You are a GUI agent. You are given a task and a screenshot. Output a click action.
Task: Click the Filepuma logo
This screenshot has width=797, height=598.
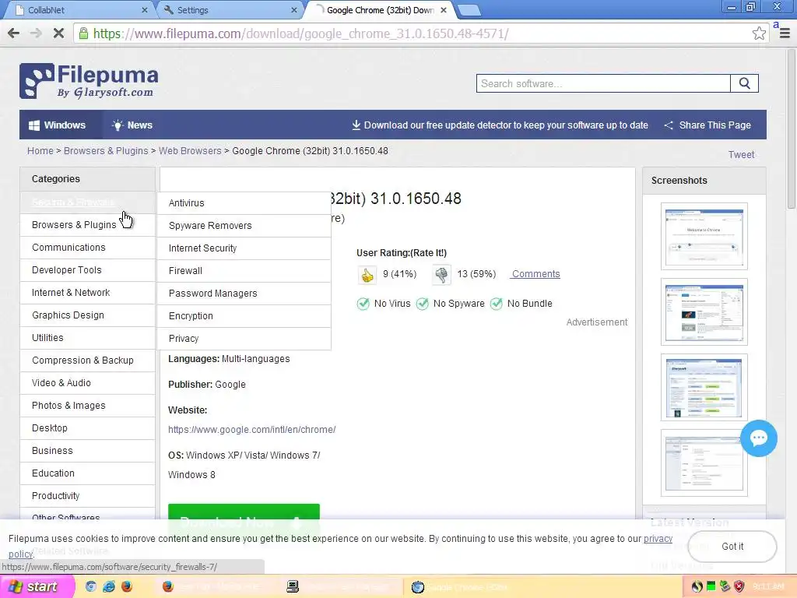89,81
